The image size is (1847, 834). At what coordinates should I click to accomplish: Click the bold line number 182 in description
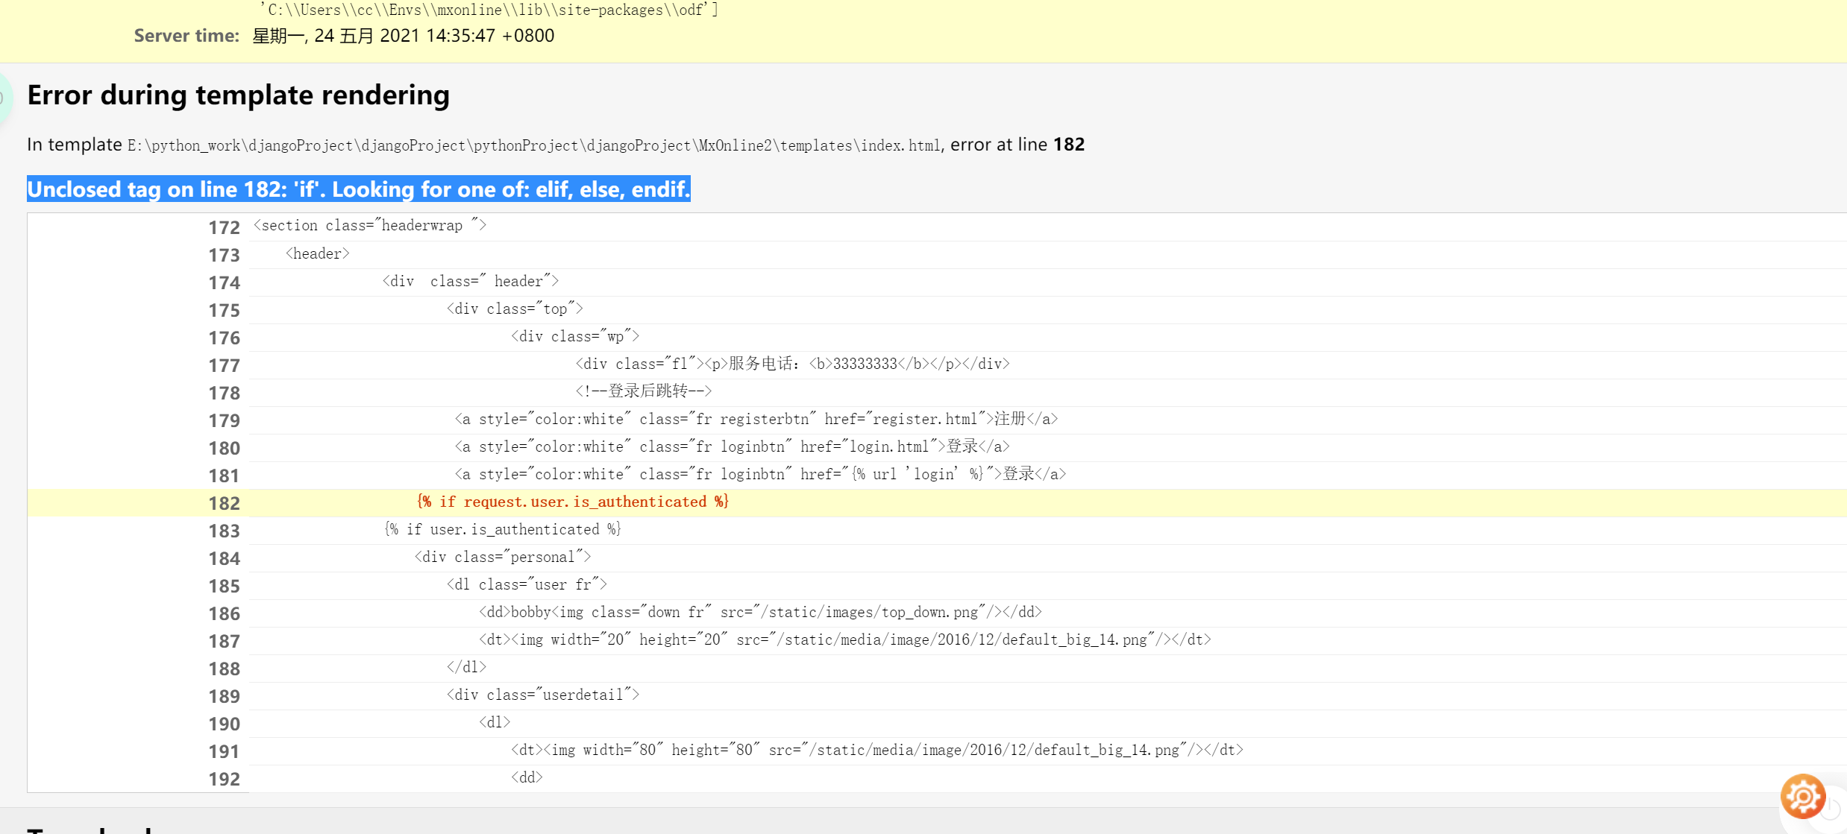[1070, 145]
